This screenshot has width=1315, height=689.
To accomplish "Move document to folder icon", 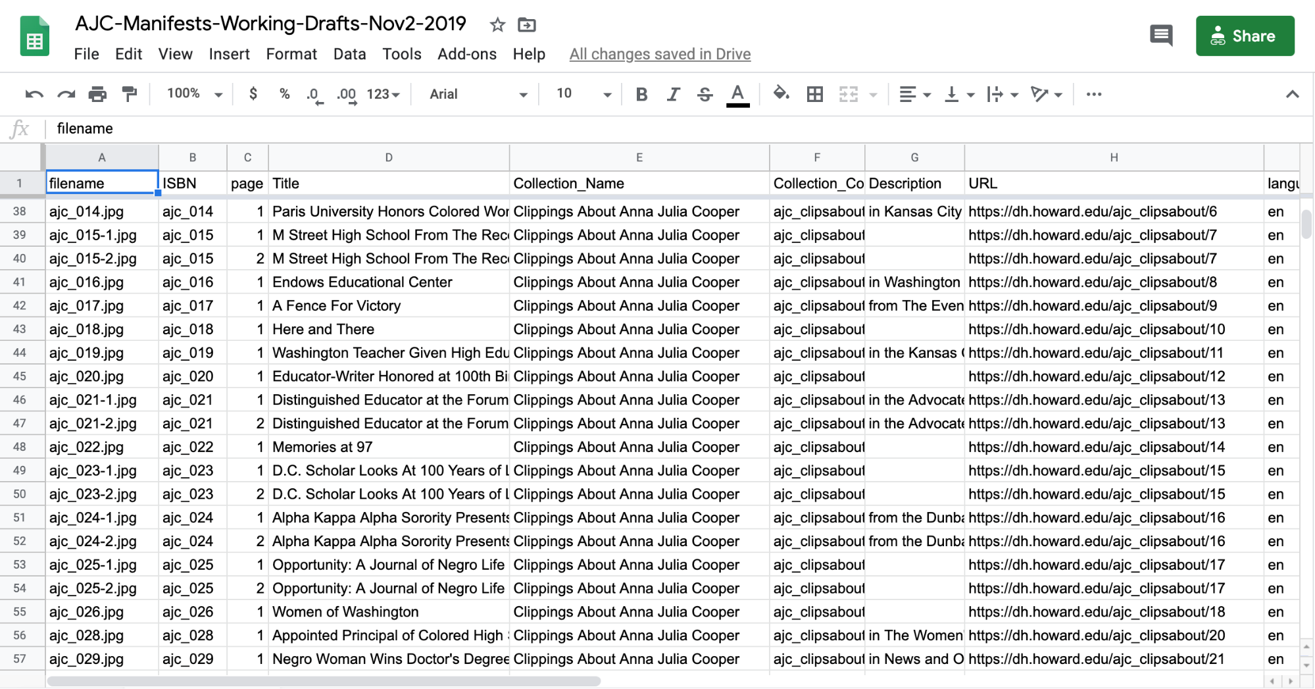I will 527,25.
